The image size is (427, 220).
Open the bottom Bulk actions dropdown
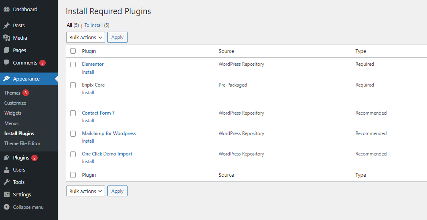[x=85, y=191]
